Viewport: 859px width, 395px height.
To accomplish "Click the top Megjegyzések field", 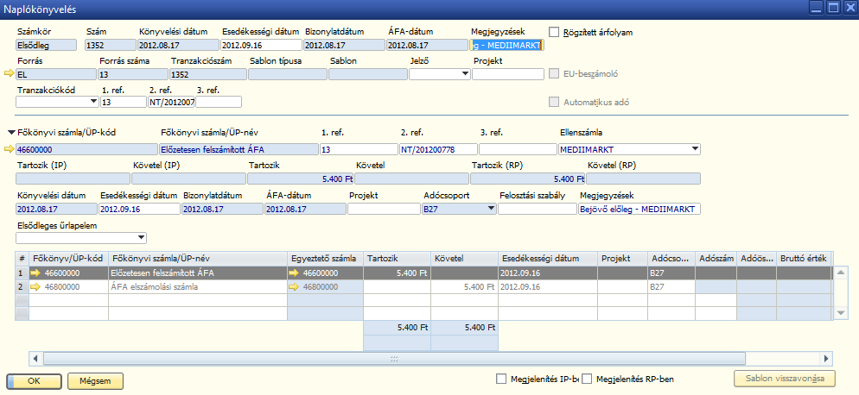I will [x=507, y=46].
